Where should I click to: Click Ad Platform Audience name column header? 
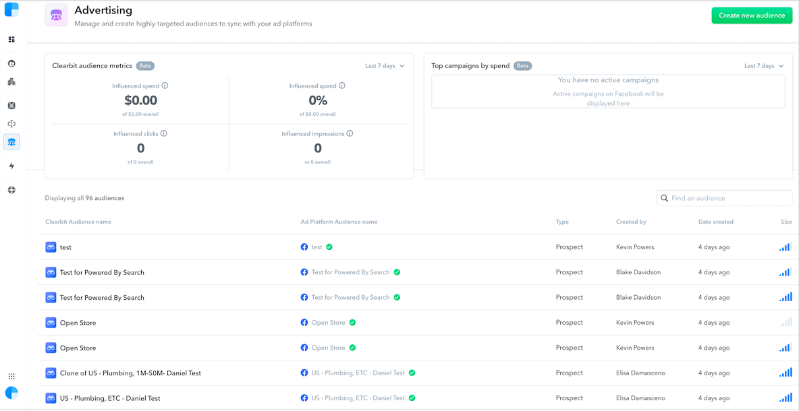tap(339, 222)
